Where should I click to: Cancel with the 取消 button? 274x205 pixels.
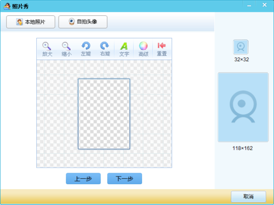(248, 196)
